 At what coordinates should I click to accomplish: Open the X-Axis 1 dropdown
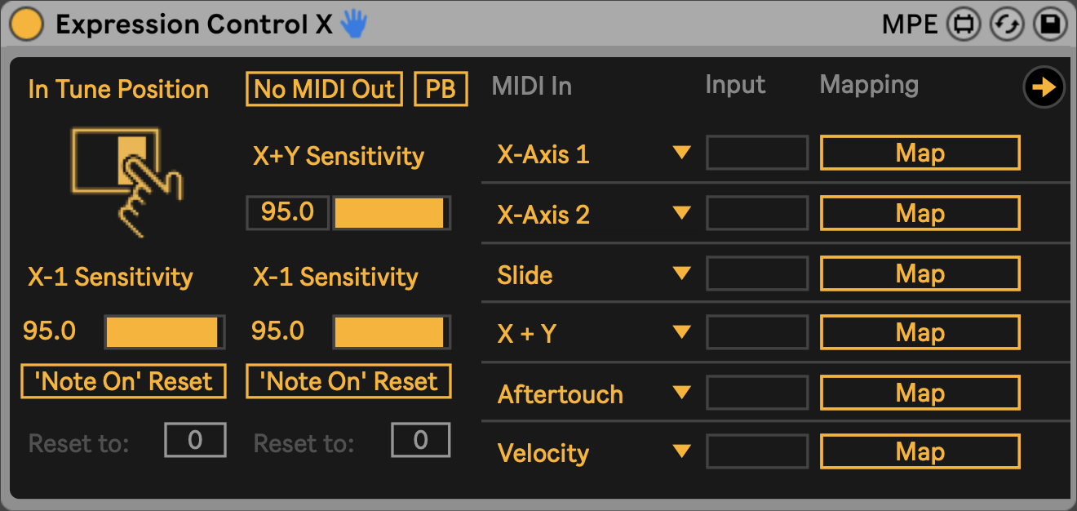681,153
